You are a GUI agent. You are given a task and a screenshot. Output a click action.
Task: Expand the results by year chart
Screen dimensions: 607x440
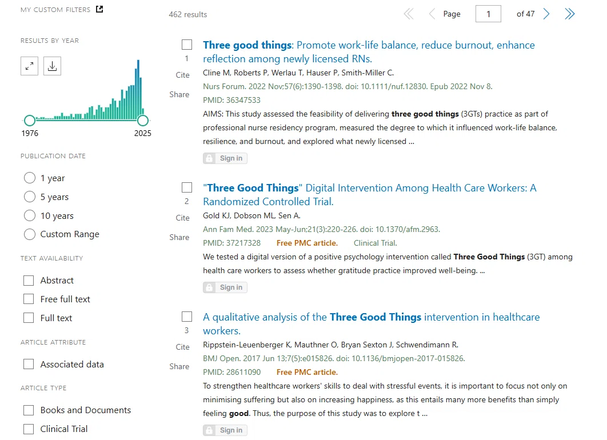(x=29, y=66)
